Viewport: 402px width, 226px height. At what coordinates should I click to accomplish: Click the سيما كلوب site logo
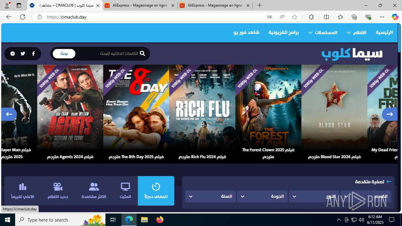click(x=352, y=54)
